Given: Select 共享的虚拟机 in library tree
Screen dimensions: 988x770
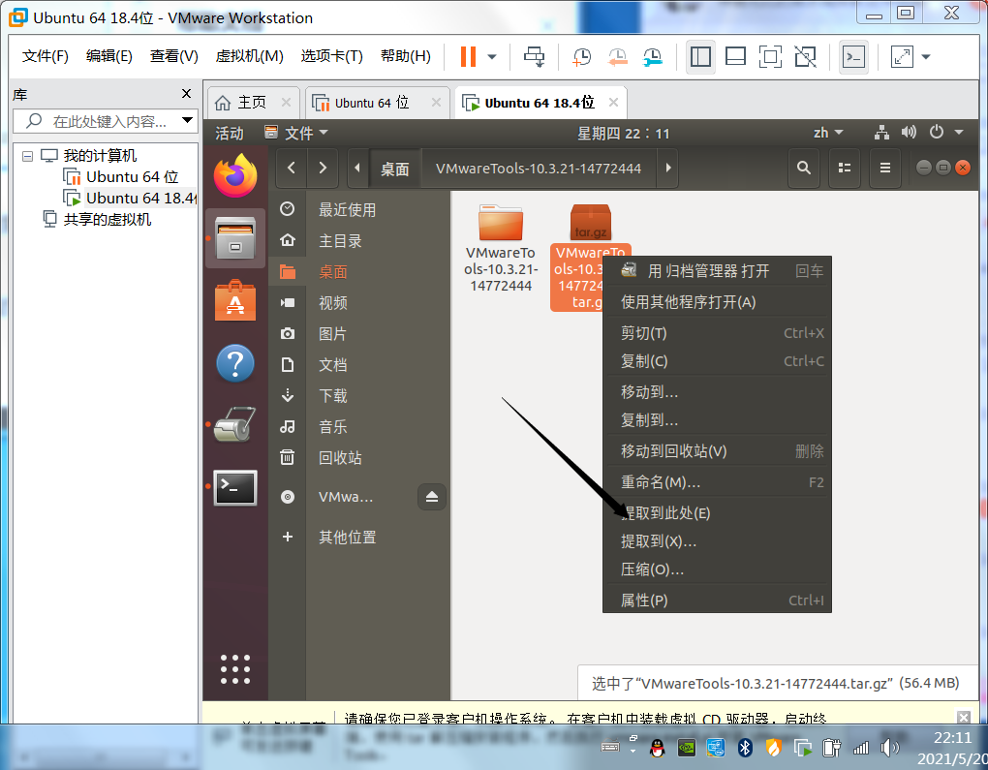Looking at the screenshot, I should [x=108, y=219].
